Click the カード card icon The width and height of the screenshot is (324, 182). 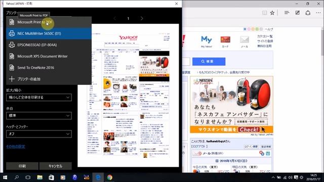[x=225, y=41]
